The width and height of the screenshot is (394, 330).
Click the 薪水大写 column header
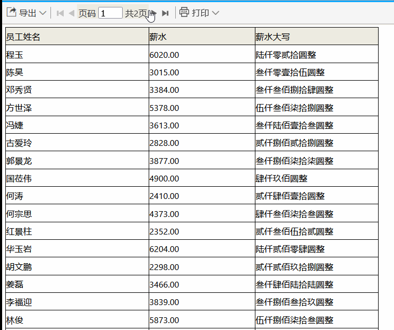coord(316,37)
